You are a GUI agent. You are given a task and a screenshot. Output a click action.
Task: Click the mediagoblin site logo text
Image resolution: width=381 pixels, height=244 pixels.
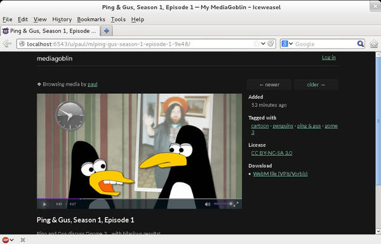point(55,58)
